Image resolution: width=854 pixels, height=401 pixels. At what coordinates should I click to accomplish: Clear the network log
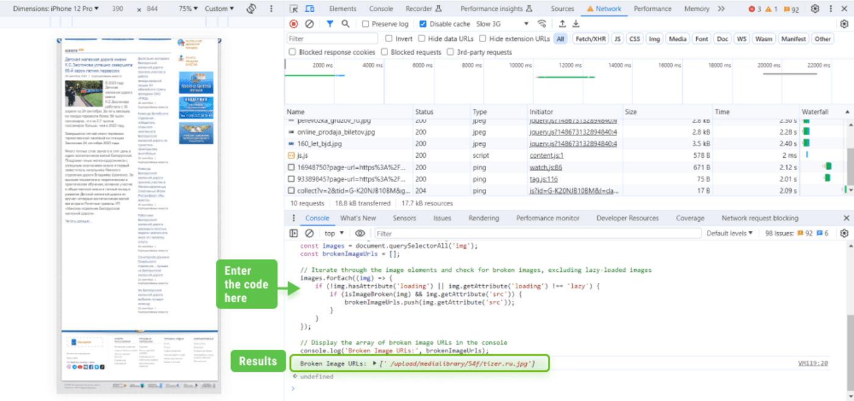coord(309,24)
